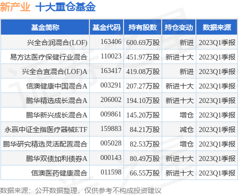Click holdings value 194.10万股
This screenshot has width=238, height=195.
click(143, 100)
